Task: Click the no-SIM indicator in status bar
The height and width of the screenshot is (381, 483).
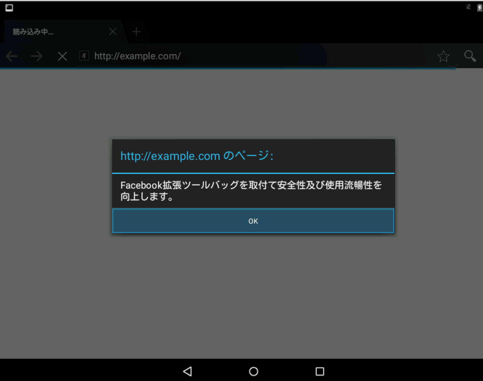Action: point(468,7)
